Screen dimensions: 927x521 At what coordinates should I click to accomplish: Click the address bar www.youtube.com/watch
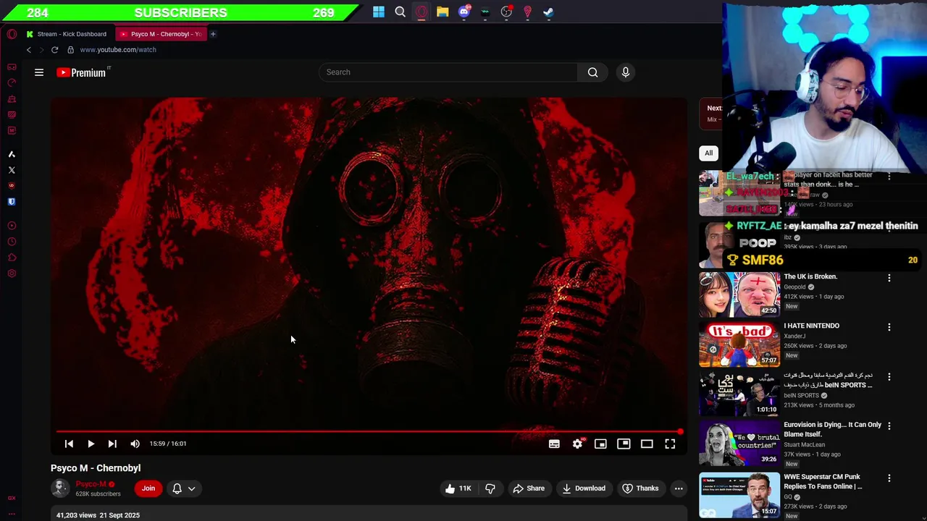click(118, 50)
